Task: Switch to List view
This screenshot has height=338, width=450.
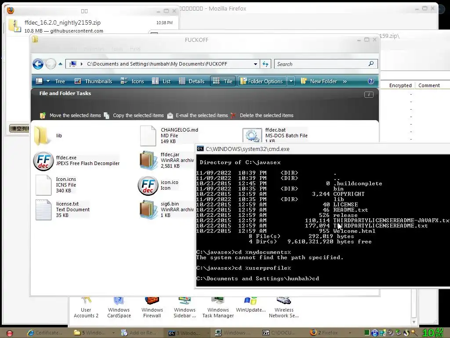Action: tap(161, 81)
